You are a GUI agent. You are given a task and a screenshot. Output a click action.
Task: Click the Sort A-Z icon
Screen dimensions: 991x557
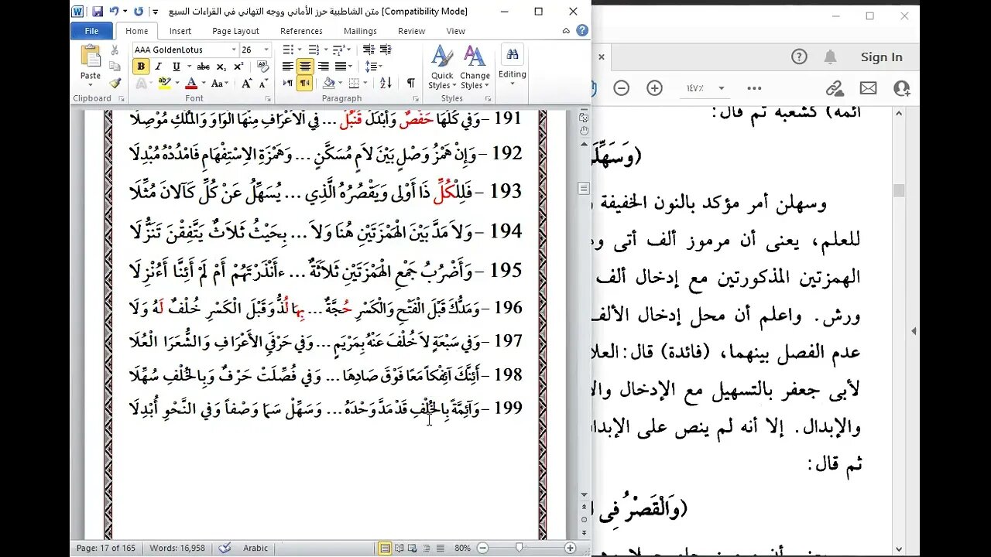point(385,84)
